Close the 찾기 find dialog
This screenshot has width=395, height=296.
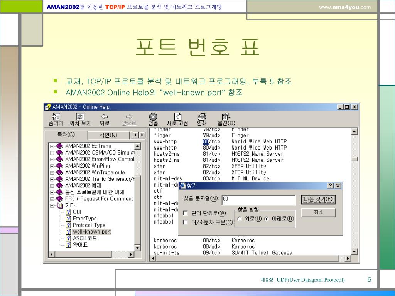point(338,185)
